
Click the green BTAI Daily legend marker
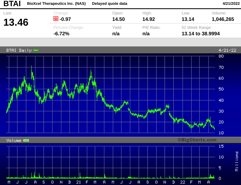(36, 50)
